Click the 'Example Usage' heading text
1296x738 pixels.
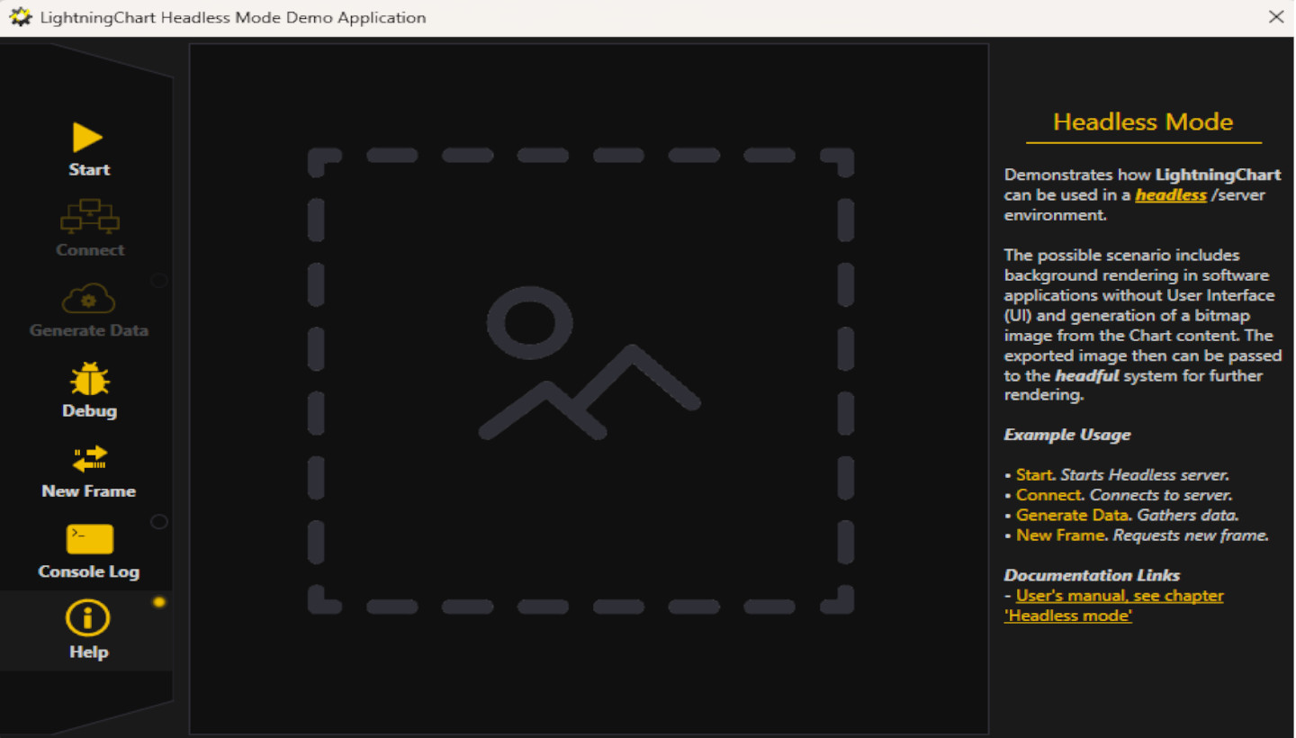(1067, 435)
